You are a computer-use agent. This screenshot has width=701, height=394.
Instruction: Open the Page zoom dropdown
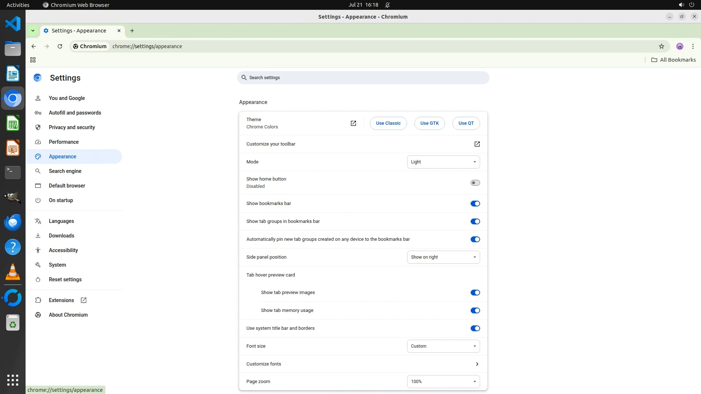[x=443, y=382]
